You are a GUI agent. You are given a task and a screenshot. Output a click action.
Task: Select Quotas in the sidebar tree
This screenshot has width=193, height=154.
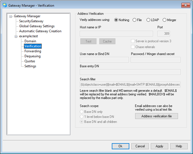[x=30, y=61]
